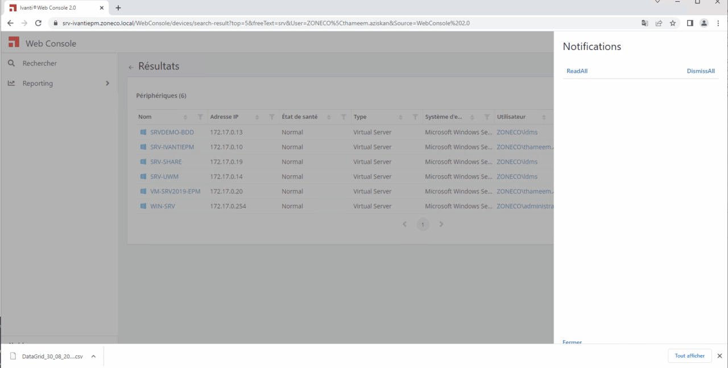Image resolution: width=728 pixels, height=368 pixels.
Task: Click Fermer in Notifications panel
Action: point(572,342)
